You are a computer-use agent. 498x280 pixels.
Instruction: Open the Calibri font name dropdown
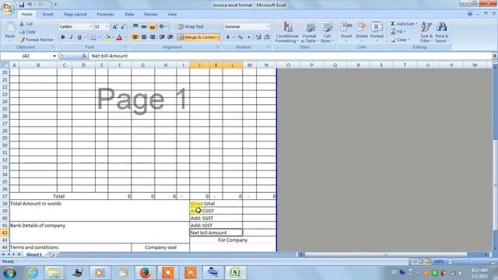coord(91,26)
